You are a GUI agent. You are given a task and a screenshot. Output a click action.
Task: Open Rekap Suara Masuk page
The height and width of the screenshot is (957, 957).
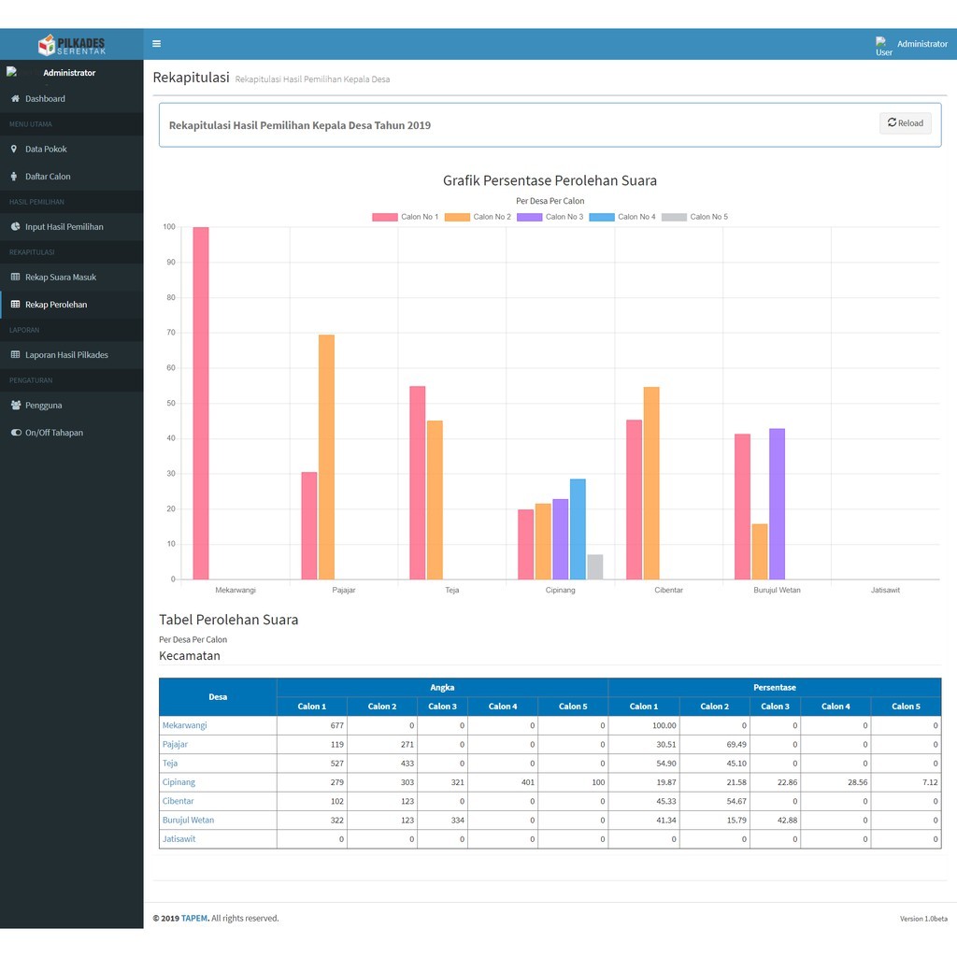(x=72, y=277)
